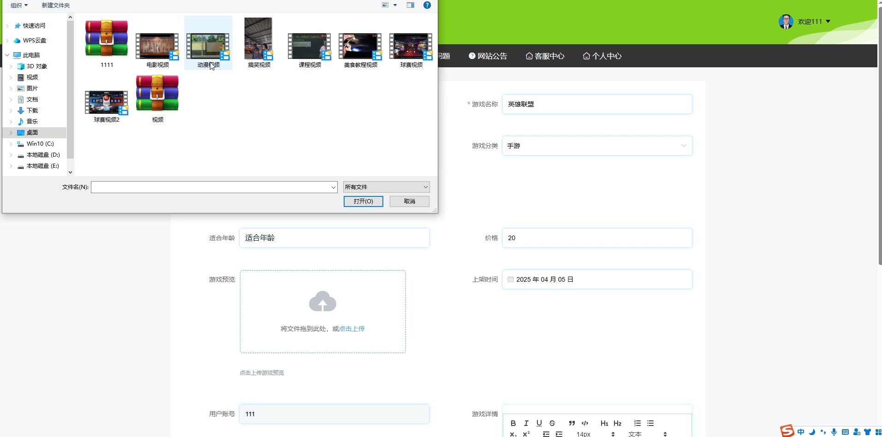Viewport: 882px width, 437px height.
Task: Toggle the preview pane icon
Action: click(x=411, y=5)
